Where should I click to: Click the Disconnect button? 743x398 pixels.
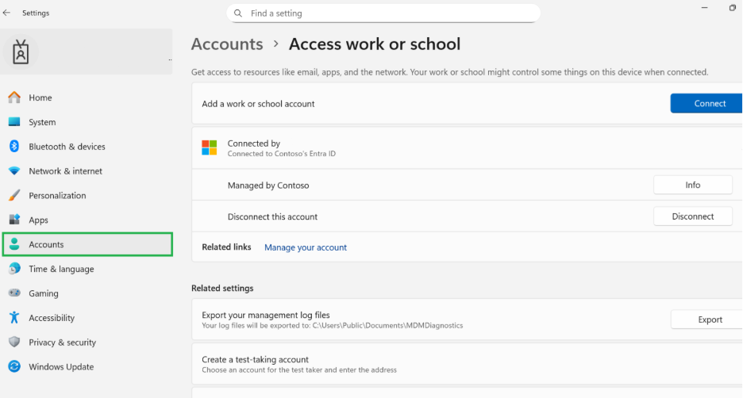[x=693, y=216]
